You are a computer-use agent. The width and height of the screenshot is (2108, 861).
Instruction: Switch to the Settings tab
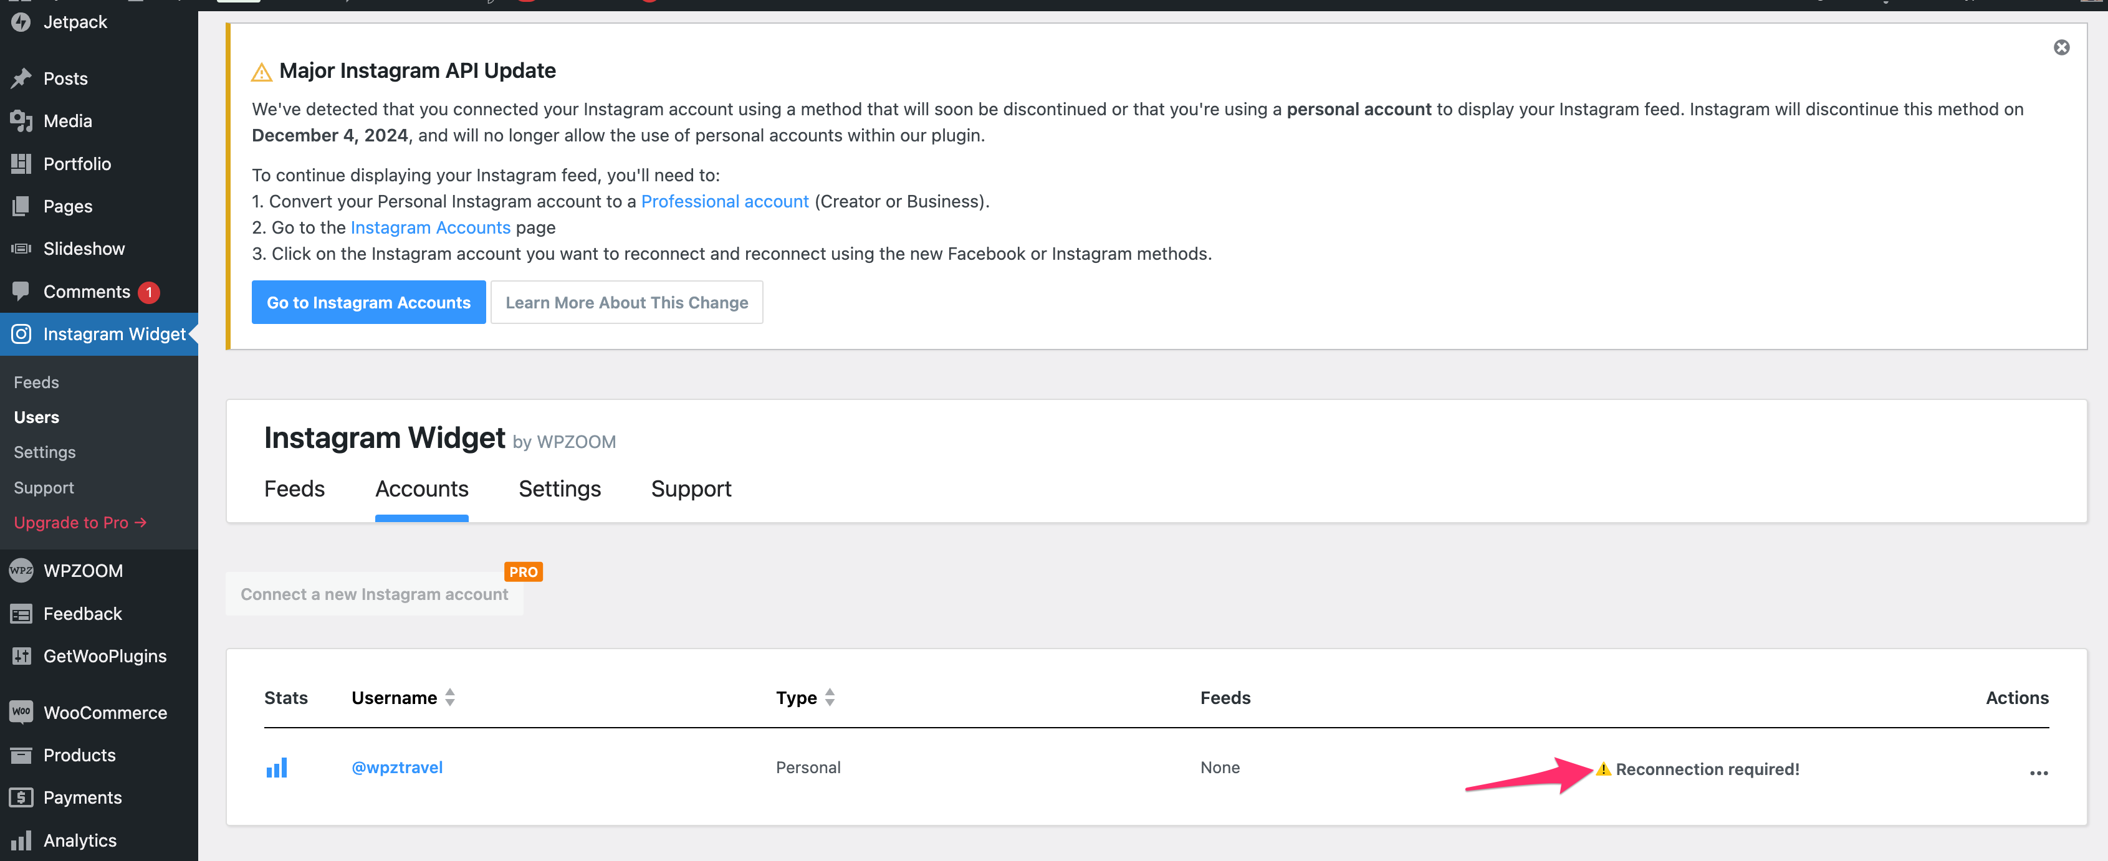(x=560, y=488)
